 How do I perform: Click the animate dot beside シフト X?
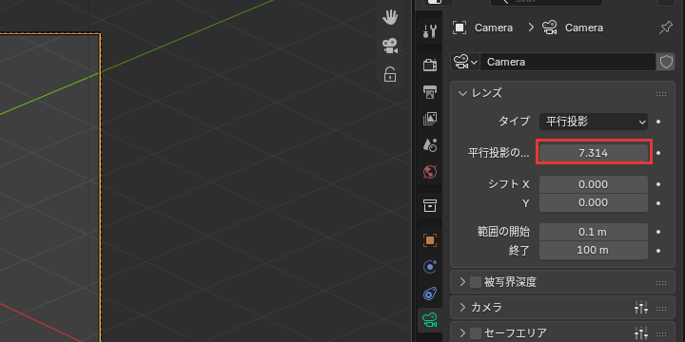click(x=658, y=184)
